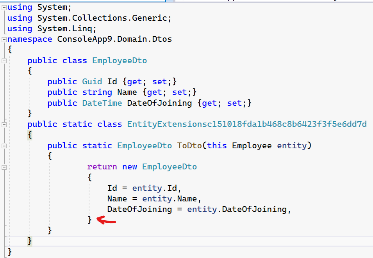Image resolution: width=373 pixels, height=258 pixels.
Task: Collapse the return new EmployeeDto initializer
Action: point(4,167)
